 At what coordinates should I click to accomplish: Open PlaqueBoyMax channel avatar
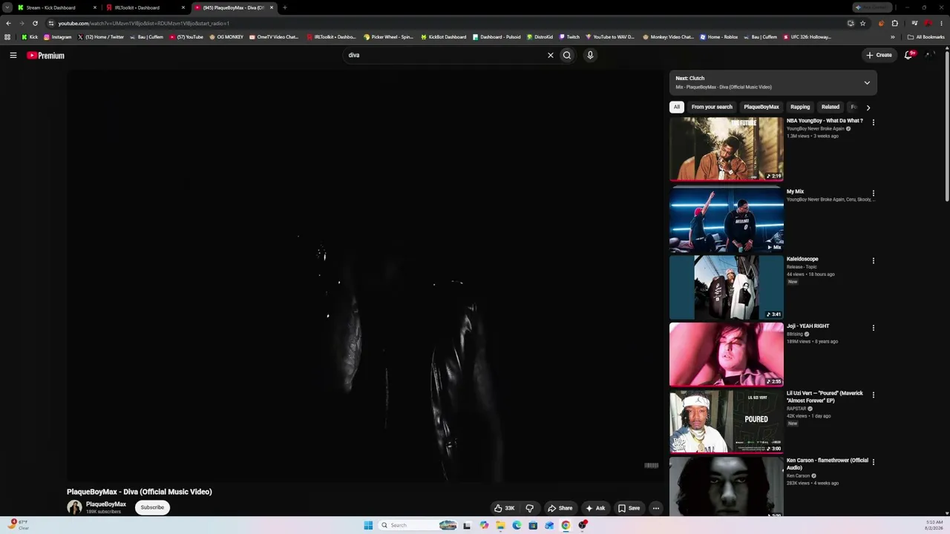pos(74,507)
